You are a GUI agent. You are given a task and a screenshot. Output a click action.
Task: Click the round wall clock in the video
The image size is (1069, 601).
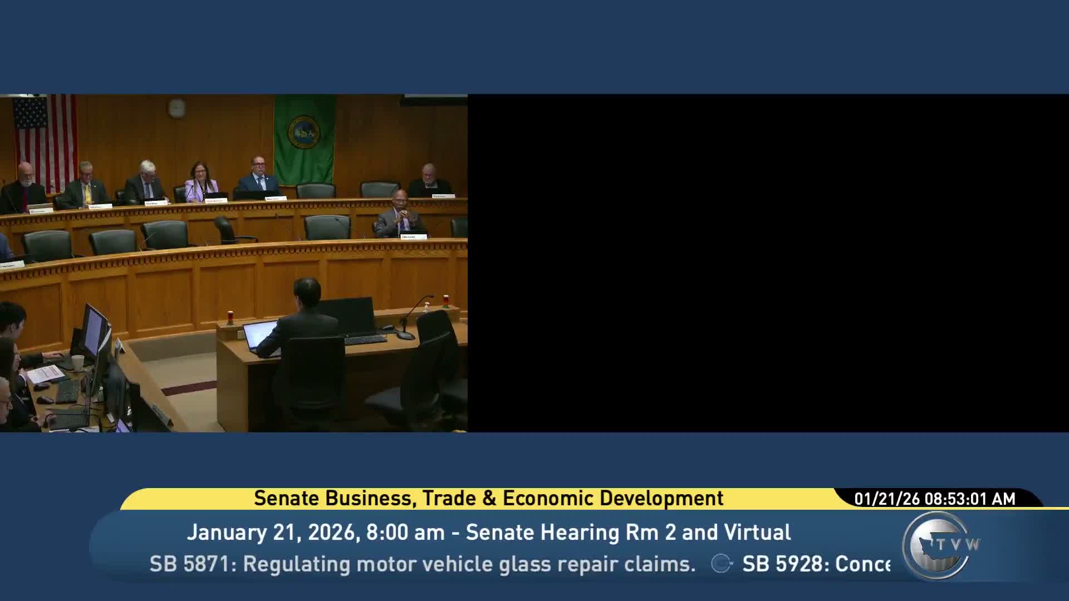[x=176, y=107]
